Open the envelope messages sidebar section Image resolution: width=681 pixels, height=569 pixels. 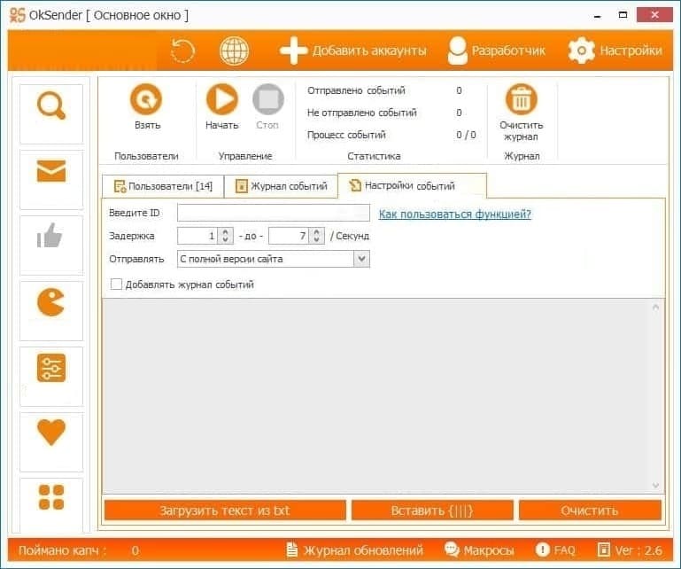click(x=51, y=180)
